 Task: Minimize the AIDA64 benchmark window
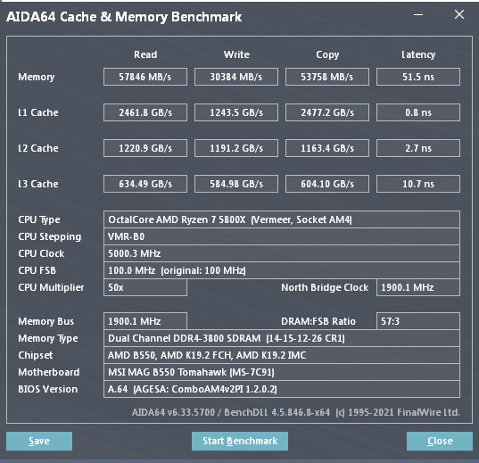(418, 14)
